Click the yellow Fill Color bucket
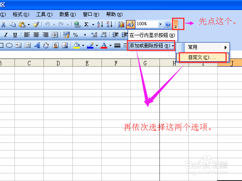Image resolution: width=242 pixels, height=181 pixels. coord(77,45)
